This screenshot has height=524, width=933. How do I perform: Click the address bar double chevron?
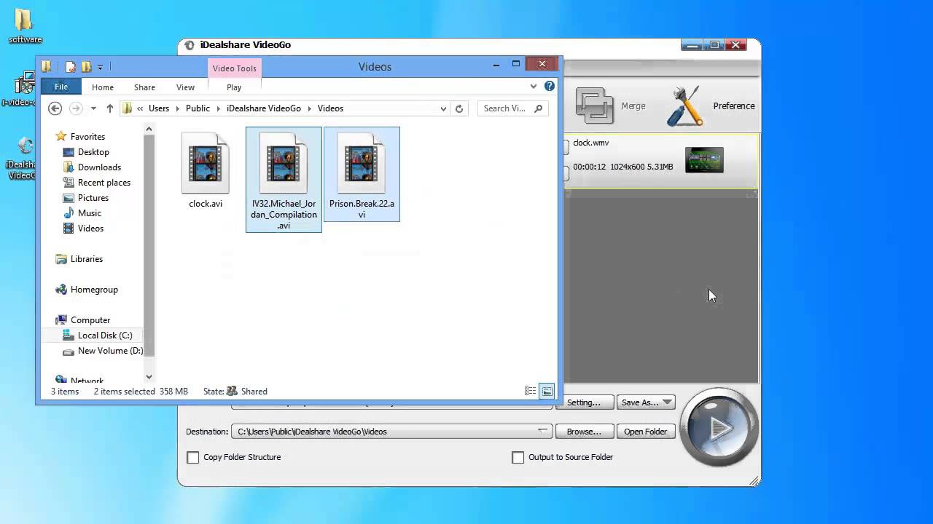coord(140,108)
